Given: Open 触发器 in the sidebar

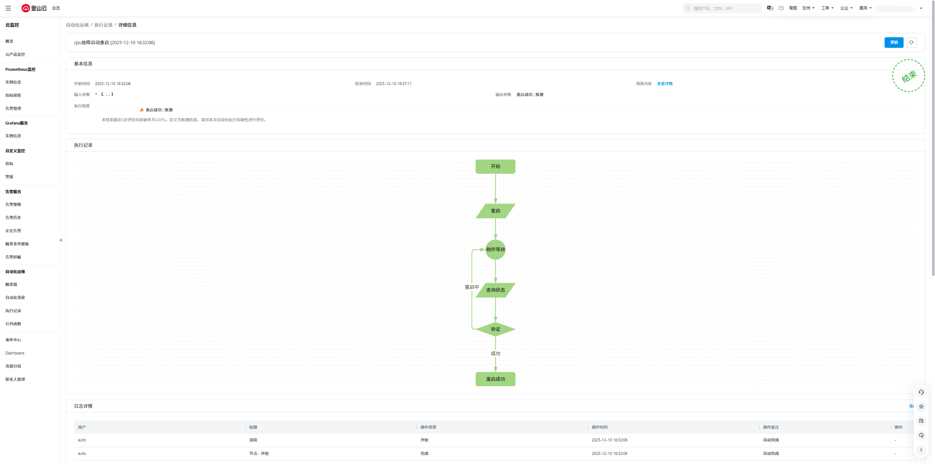Looking at the screenshot, I should point(11,284).
